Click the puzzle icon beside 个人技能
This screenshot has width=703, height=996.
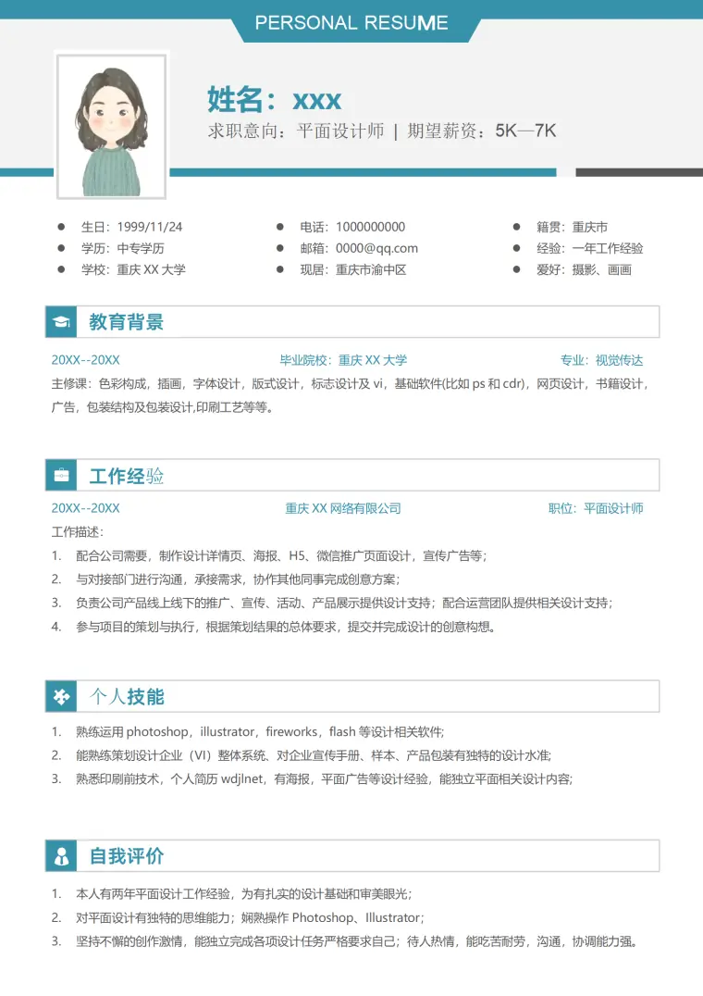(x=62, y=697)
